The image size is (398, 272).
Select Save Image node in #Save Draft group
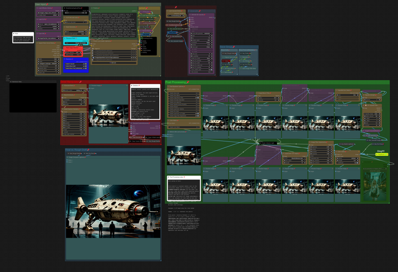pyautogui.click(x=228, y=72)
